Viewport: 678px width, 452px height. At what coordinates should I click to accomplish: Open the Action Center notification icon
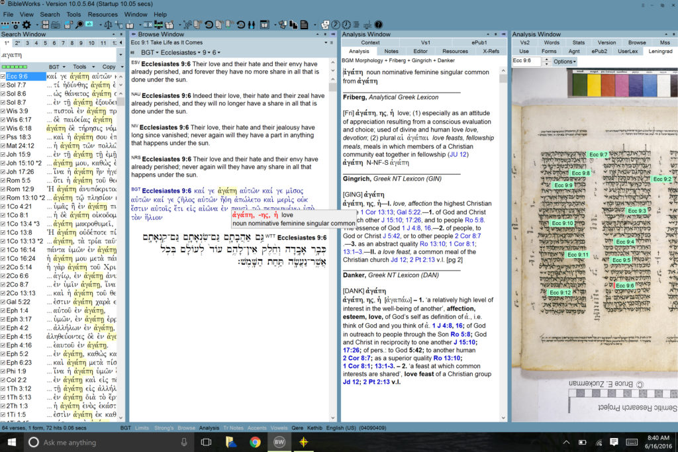tap(614, 441)
